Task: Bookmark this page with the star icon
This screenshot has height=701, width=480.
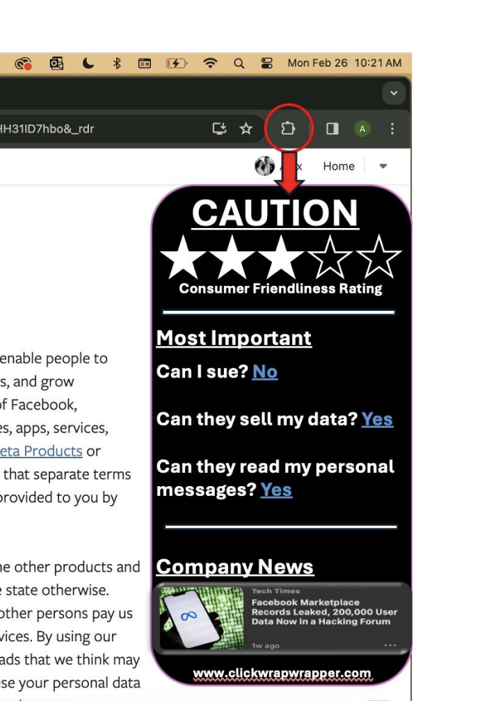Action: pos(246,129)
